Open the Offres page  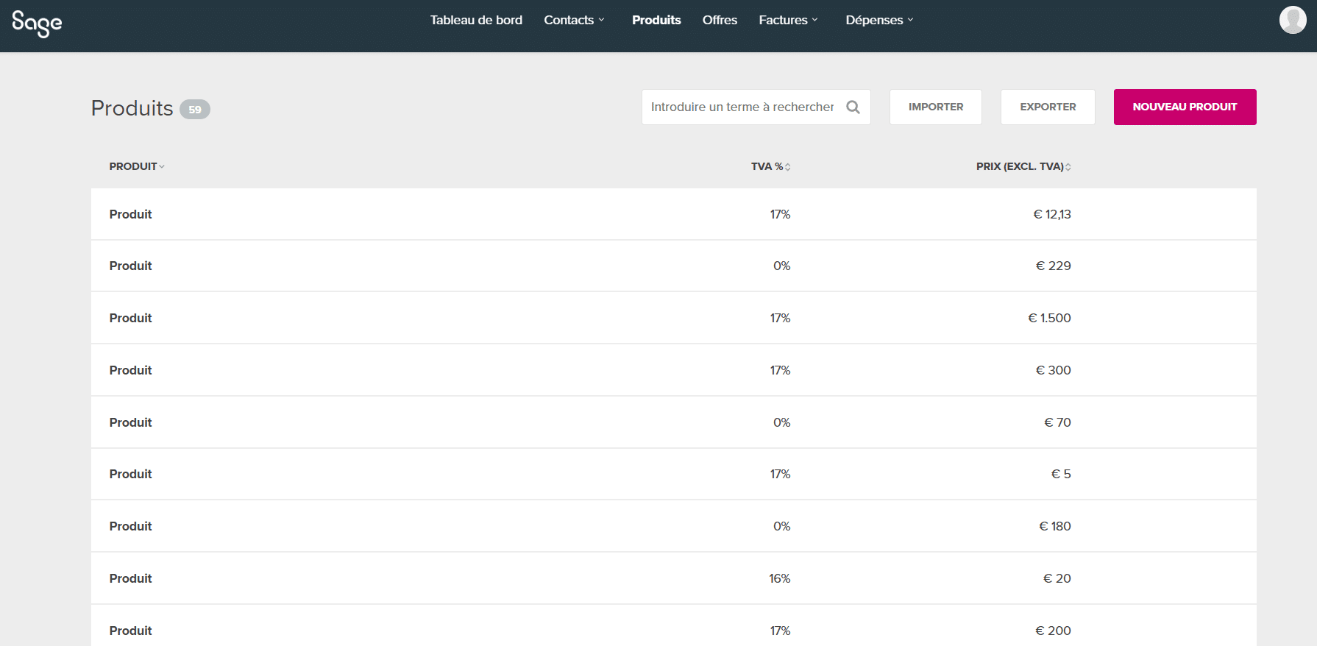point(720,20)
